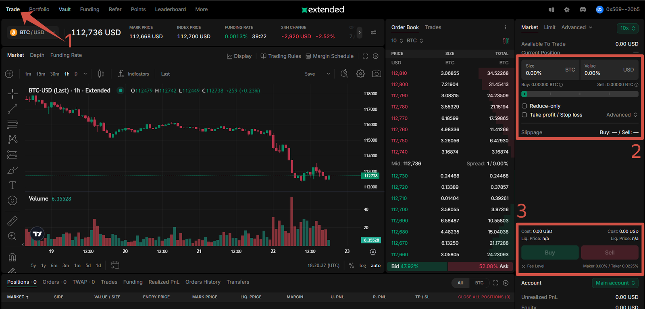Select the text annotation tool
645x309 pixels.
(x=12, y=185)
